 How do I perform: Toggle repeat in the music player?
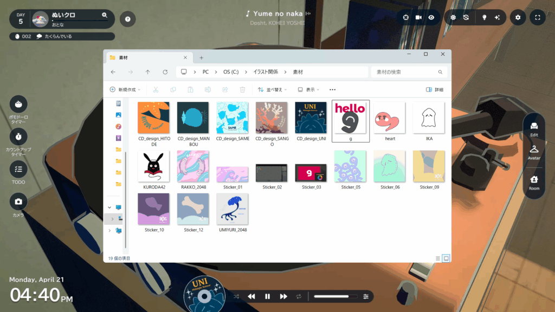298,296
